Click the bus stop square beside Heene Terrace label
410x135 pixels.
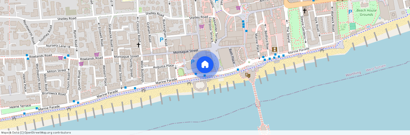[x=37, y=108]
